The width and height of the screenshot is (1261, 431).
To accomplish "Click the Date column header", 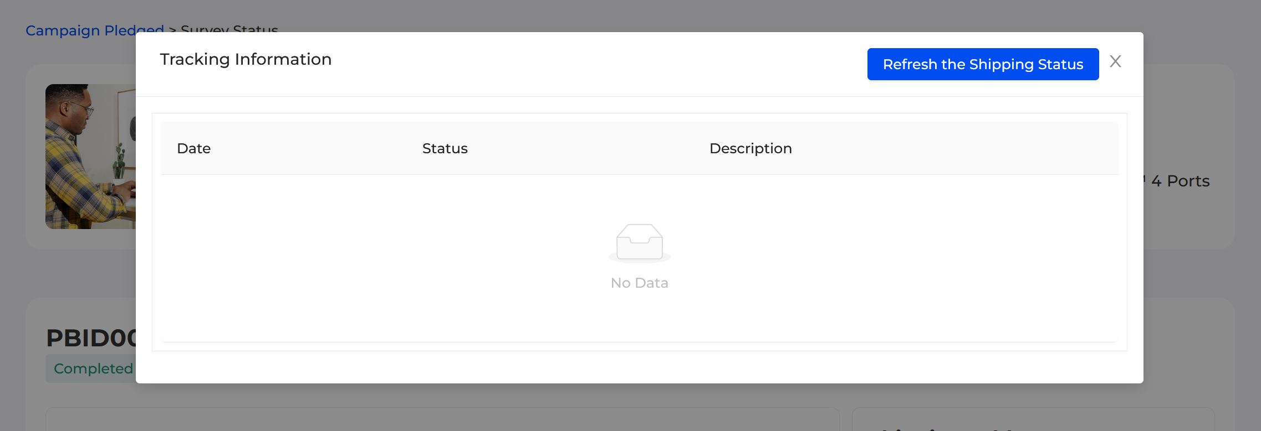I will click(193, 148).
